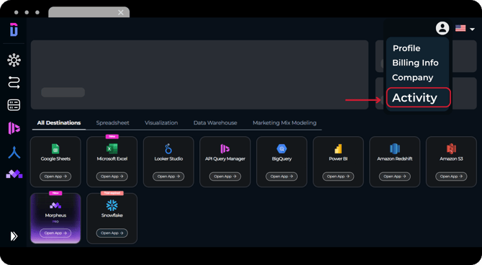The image size is (482, 265).
Task: Click the API Query Manager card icon
Action: [225, 149]
